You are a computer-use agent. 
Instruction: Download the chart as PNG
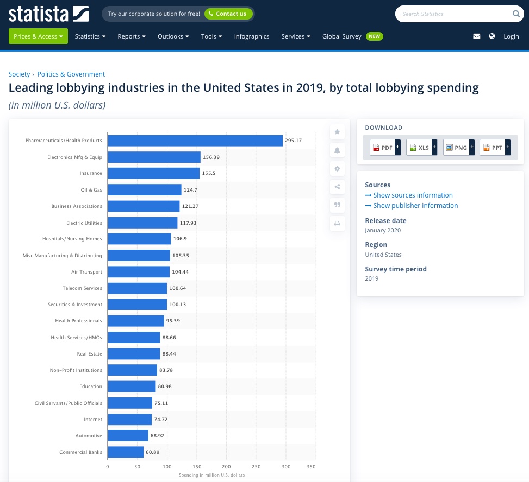[456, 148]
